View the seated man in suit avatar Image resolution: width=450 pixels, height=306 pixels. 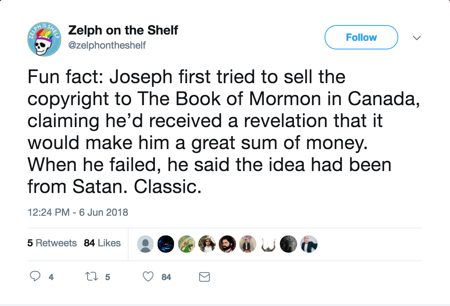(x=248, y=244)
